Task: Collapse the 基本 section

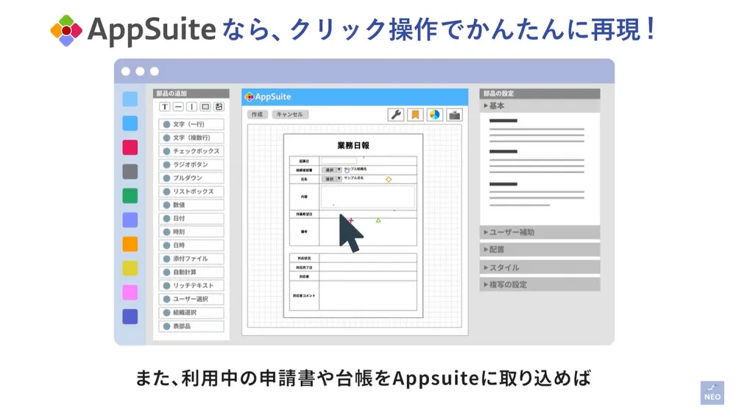Action: 539,106
